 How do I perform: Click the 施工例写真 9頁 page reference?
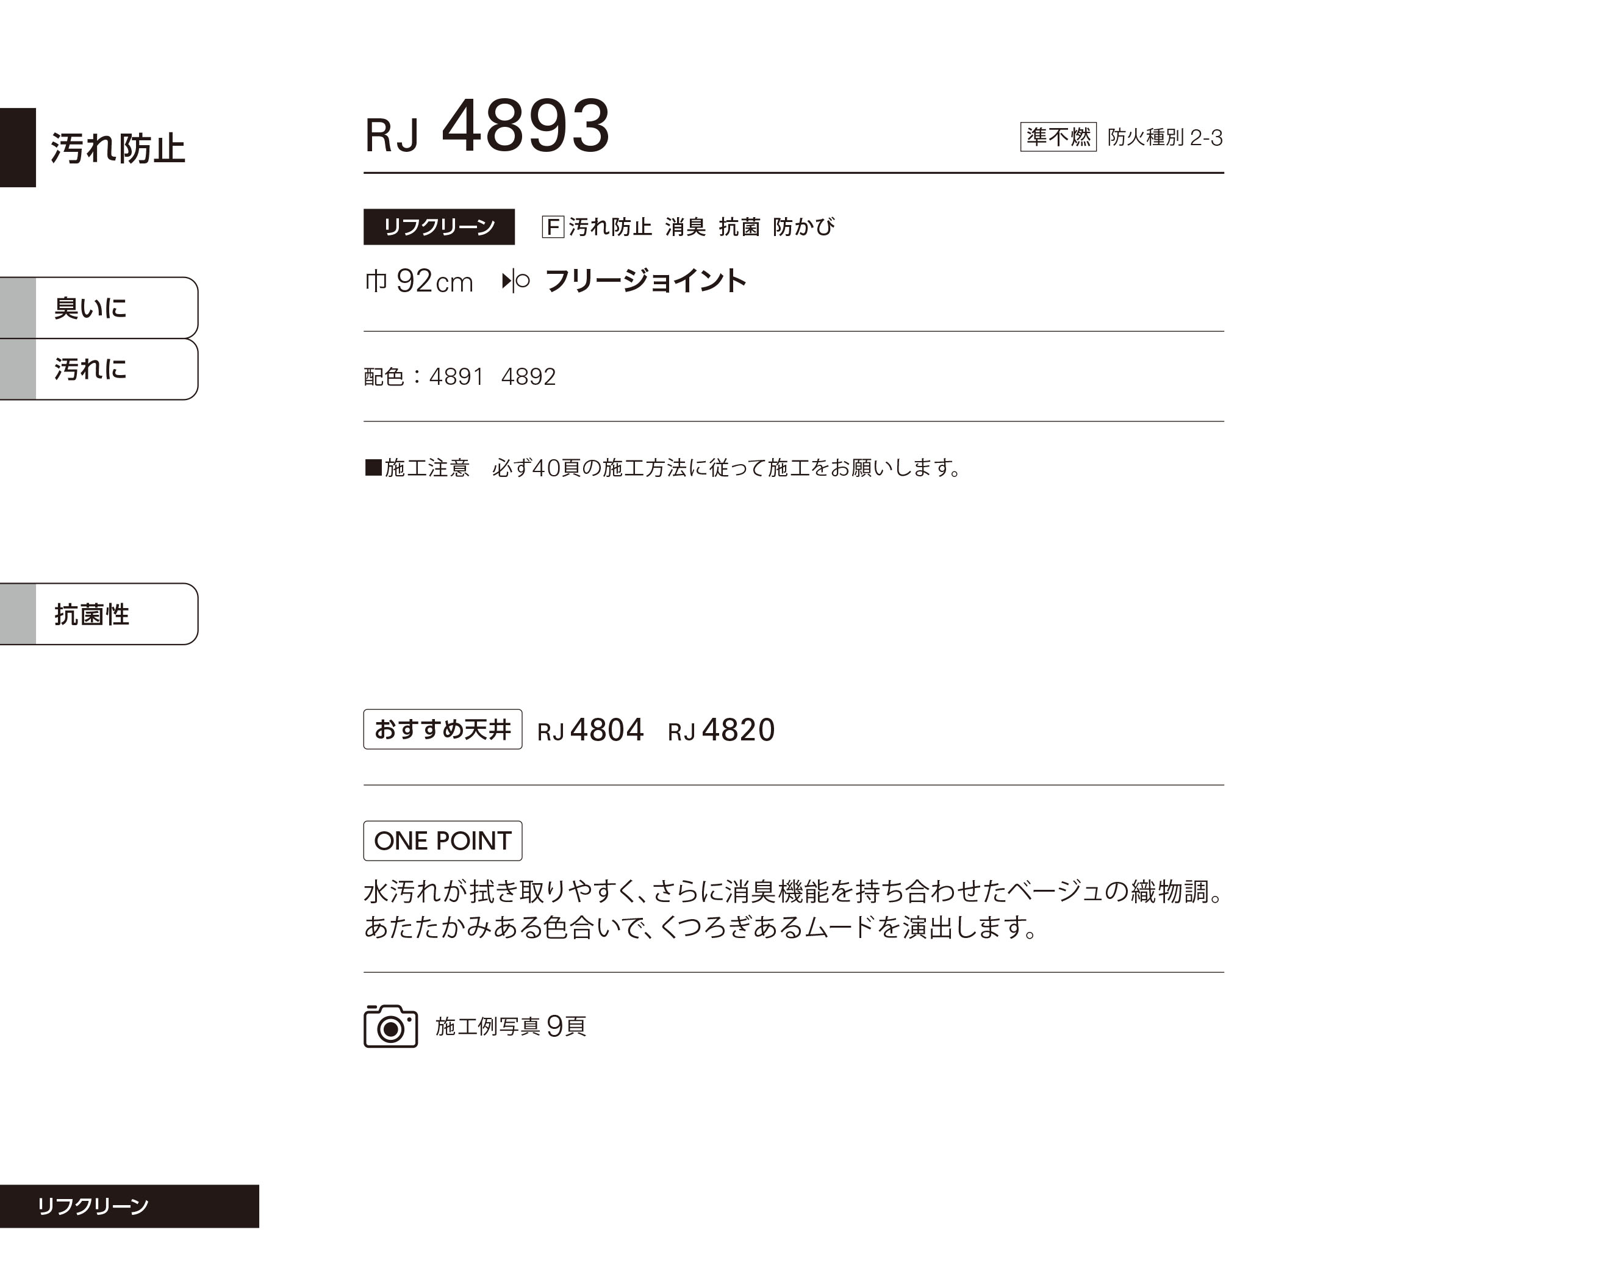click(x=511, y=1026)
